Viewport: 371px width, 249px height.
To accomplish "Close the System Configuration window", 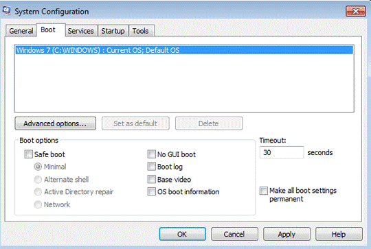I will [355, 12].
